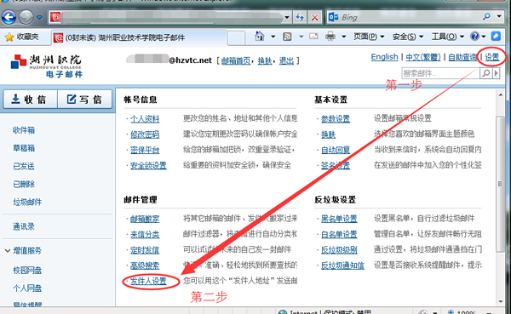Open 校园网盘 in sidebar
511x314 pixels.
[x=27, y=271]
